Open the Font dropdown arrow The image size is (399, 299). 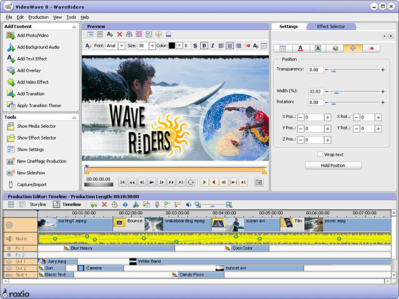122,45
